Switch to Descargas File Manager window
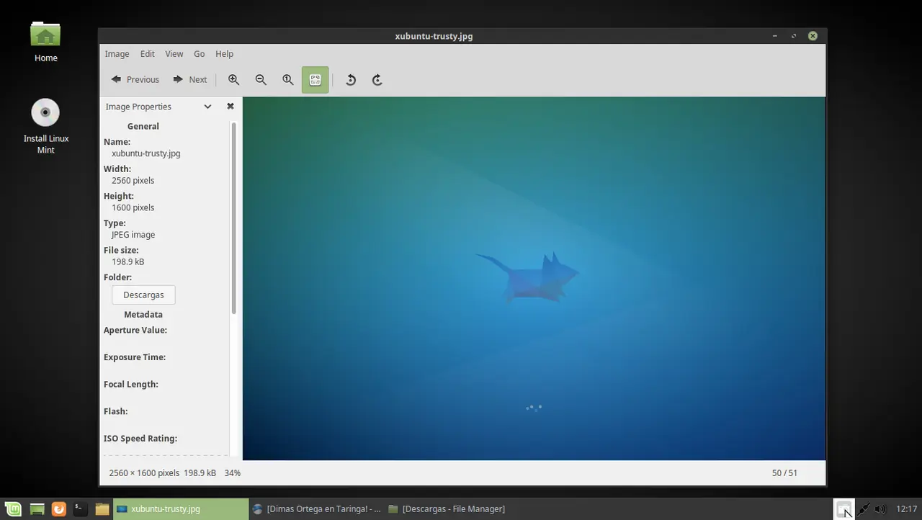The width and height of the screenshot is (922, 520). tap(447, 509)
